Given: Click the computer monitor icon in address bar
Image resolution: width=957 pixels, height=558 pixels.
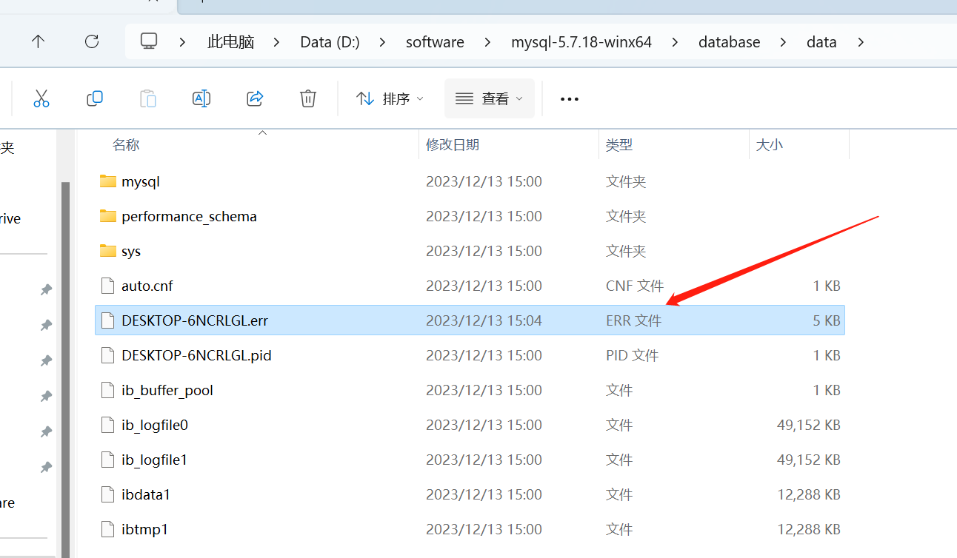Looking at the screenshot, I should pyautogui.click(x=149, y=41).
